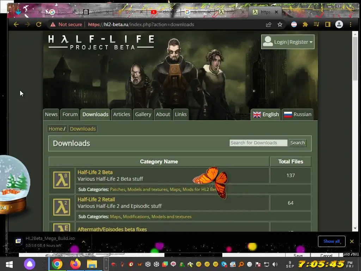Open the Patches sub category
The image size is (361, 271).
[118, 189]
